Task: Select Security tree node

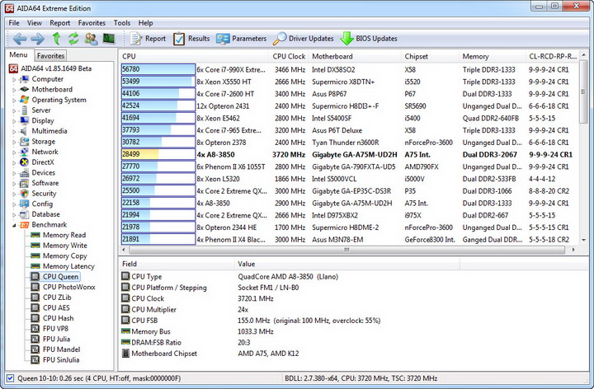Action: coord(44,194)
